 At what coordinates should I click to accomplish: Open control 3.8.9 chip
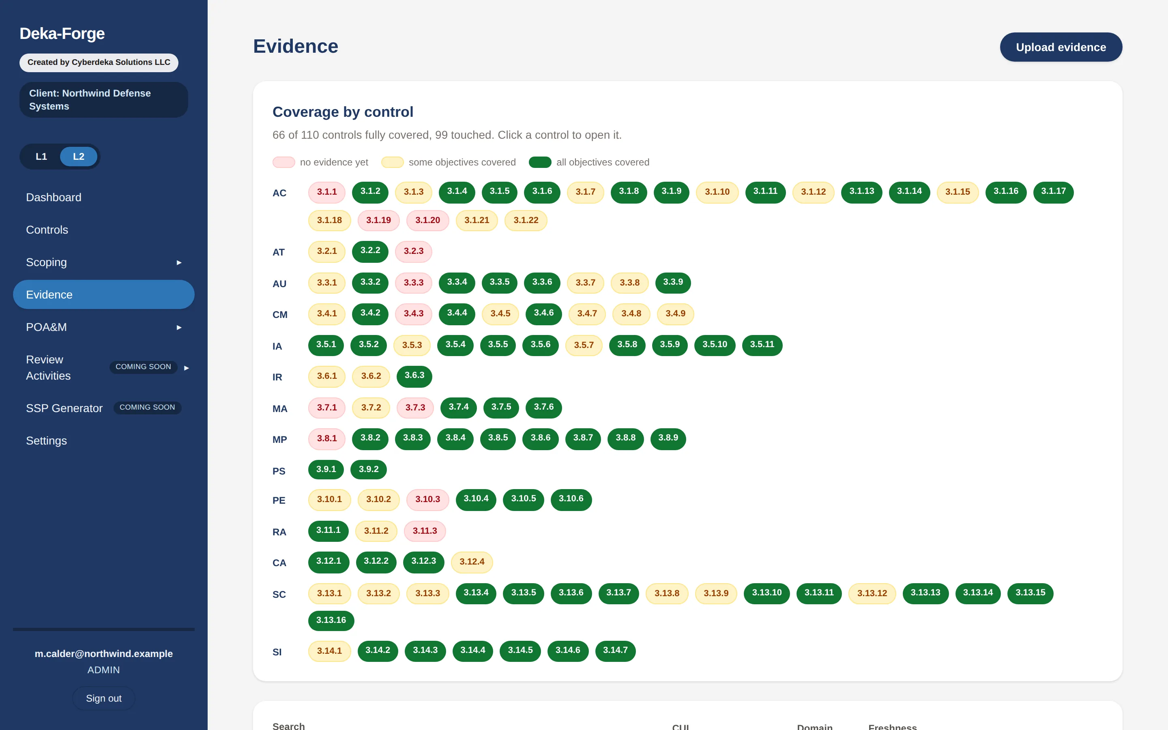pyautogui.click(x=668, y=438)
